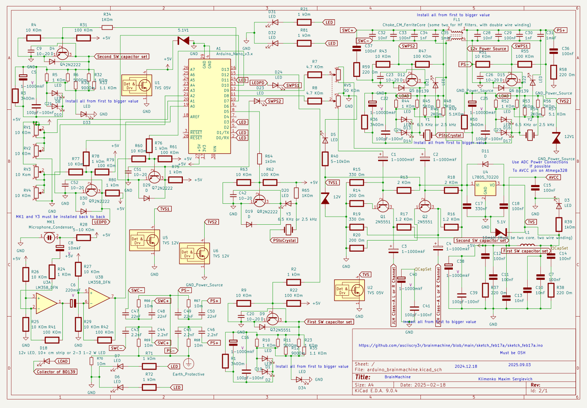Select the Y3 crystal resonator symbol
This screenshot has height=408, width=587.
[x=288, y=230]
